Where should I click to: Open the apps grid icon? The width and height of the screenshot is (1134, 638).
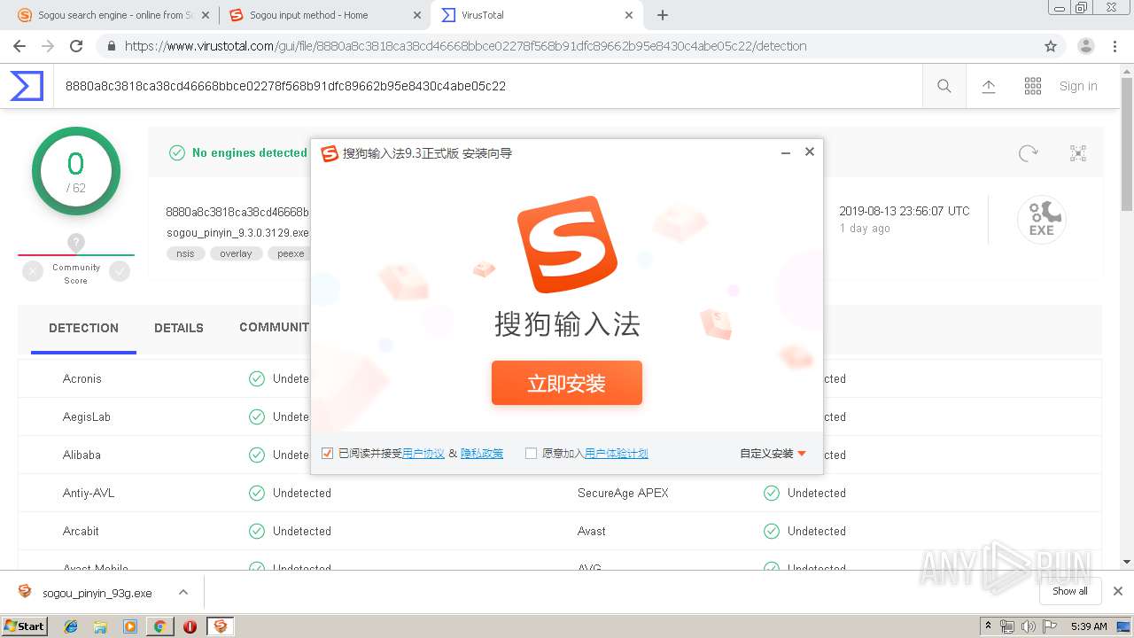pos(1033,86)
